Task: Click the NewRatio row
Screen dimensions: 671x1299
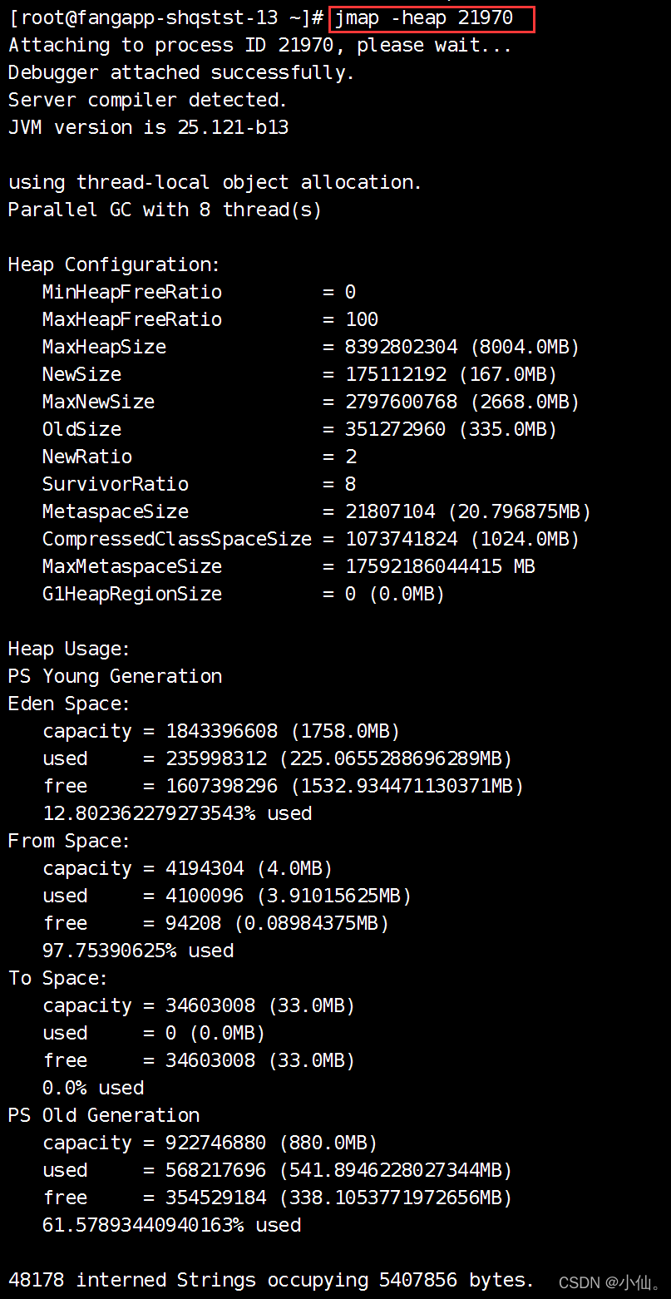Action: pyautogui.click(x=200, y=457)
